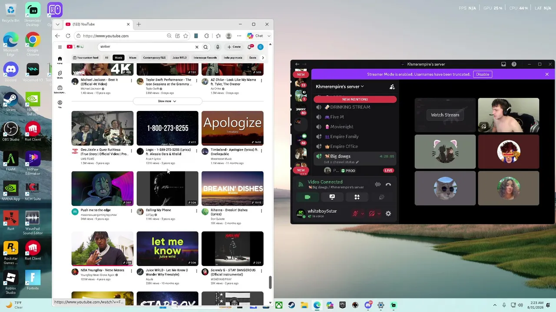Open the YouTube account avatar menu
The image size is (556, 312).
click(x=260, y=47)
